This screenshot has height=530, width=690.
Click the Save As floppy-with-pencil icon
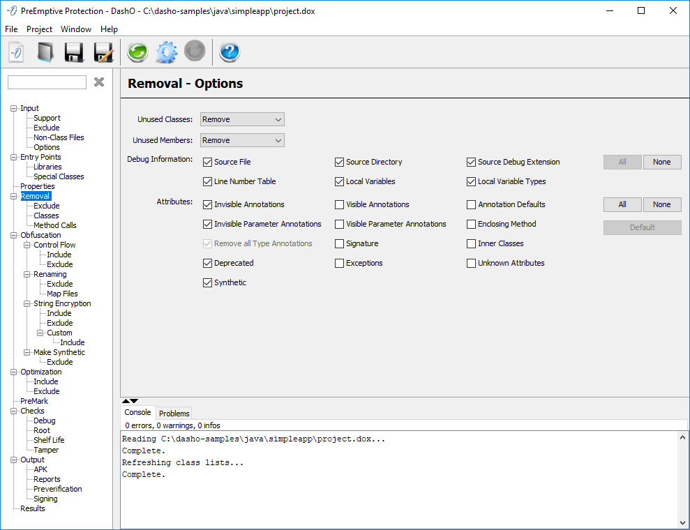coord(103,52)
